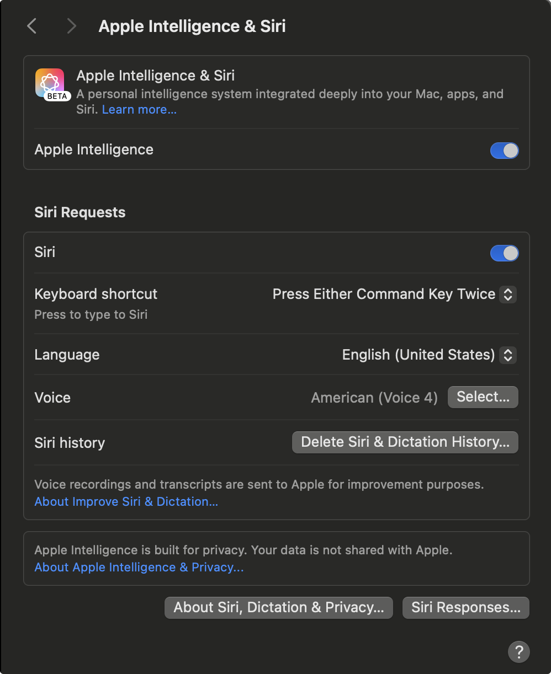This screenshot has height=674, width=551.
Task: Click the Press to type to Siri hint
Action: coord(91,315)
